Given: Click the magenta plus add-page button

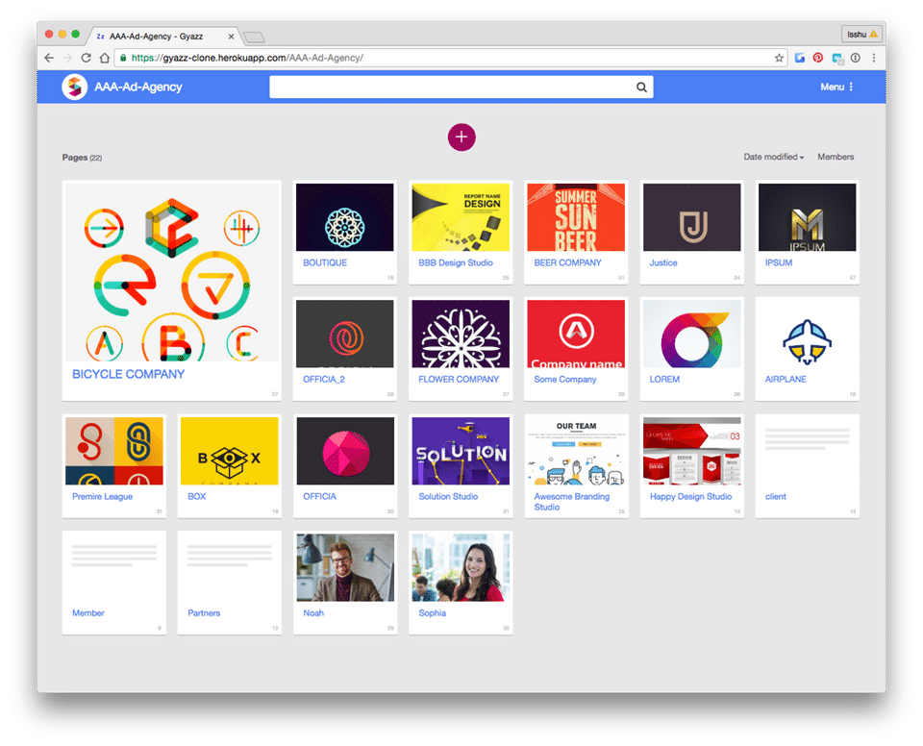Looking at the screenshot, I should point(461,137).
